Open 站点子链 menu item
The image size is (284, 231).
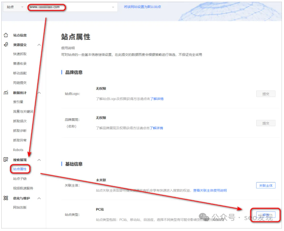tap(20, 179)
